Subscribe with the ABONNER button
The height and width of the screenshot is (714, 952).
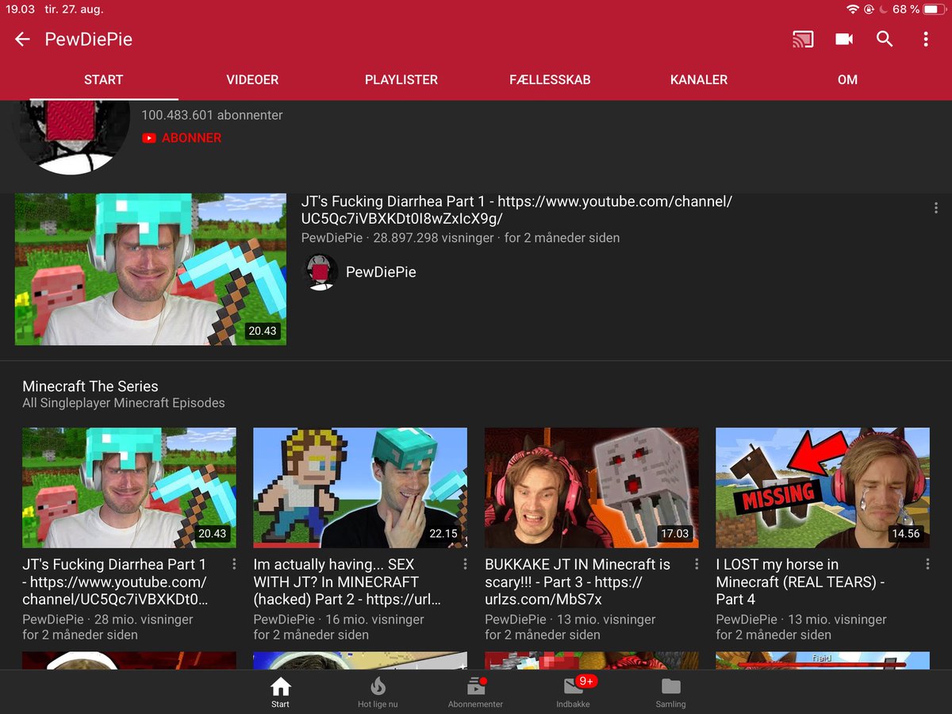182,137
